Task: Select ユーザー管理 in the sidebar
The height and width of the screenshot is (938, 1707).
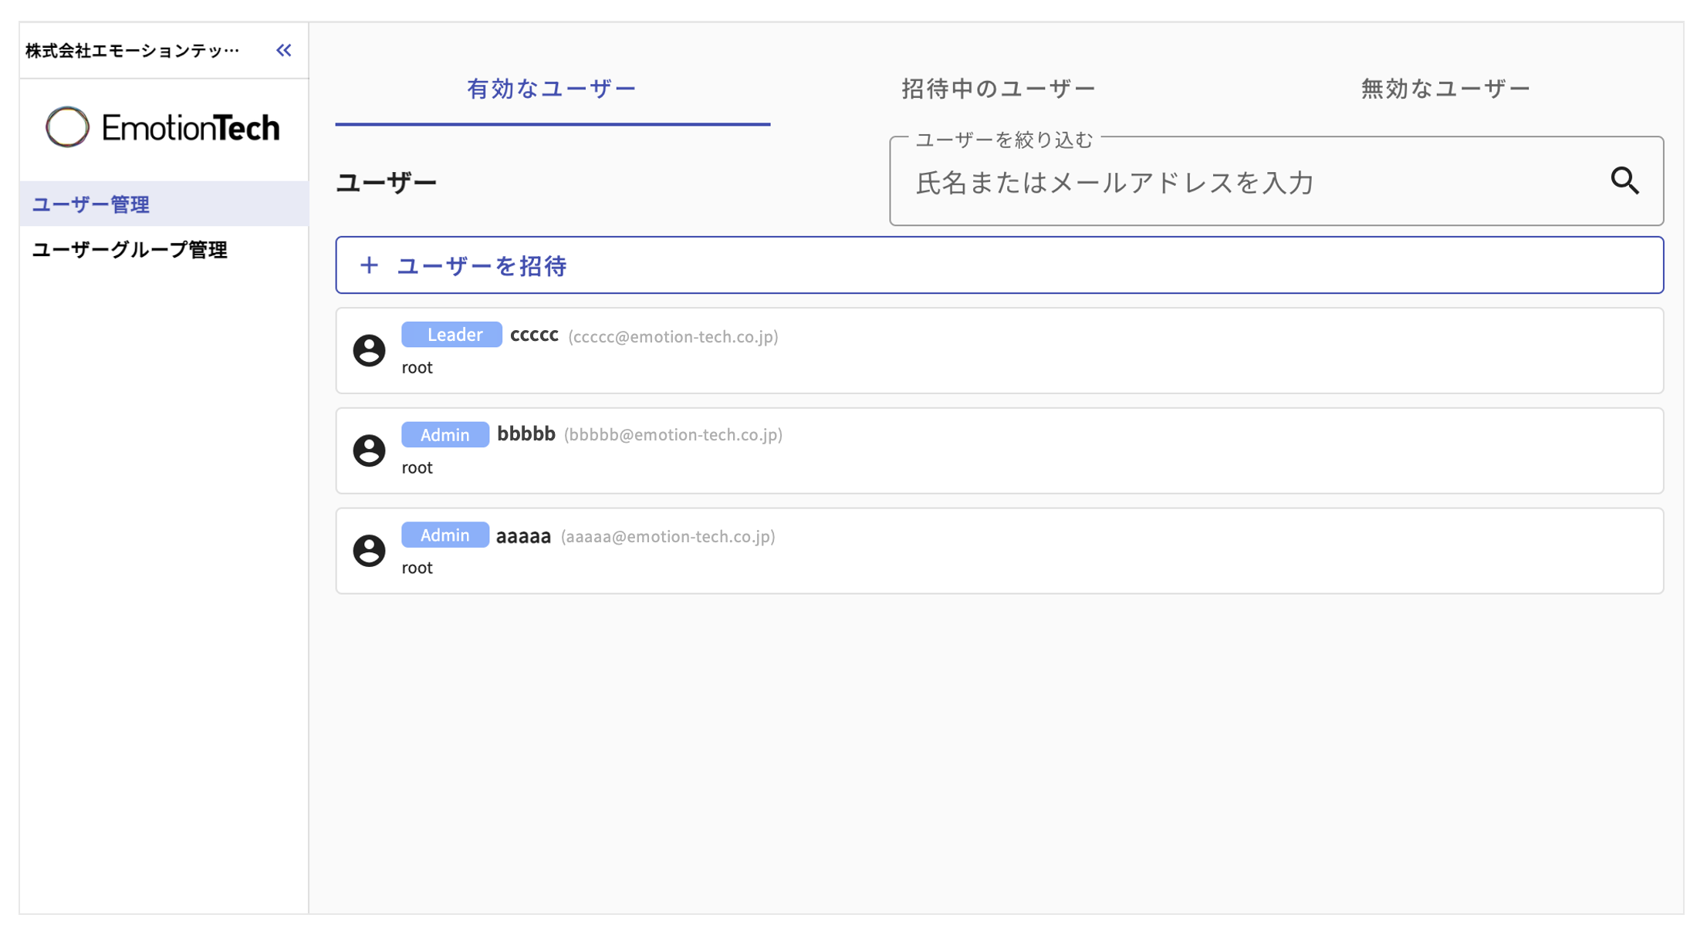Action: click(90, 204)
